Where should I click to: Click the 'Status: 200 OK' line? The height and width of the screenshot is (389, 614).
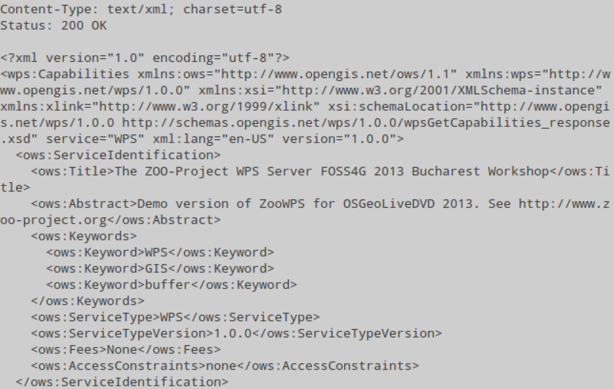(53, 25)
